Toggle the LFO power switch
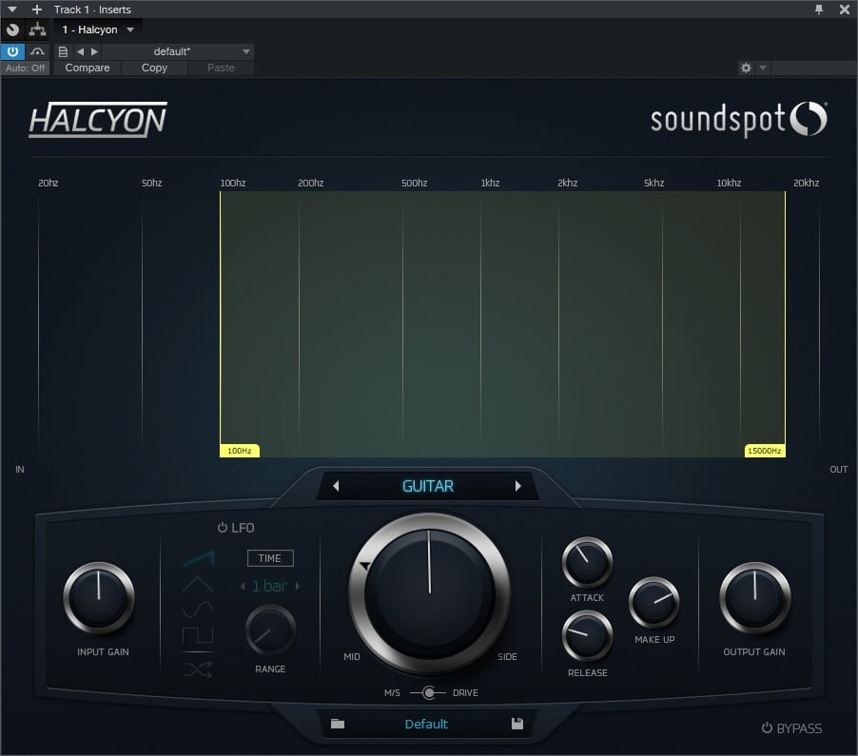 (x=223, y=528)
